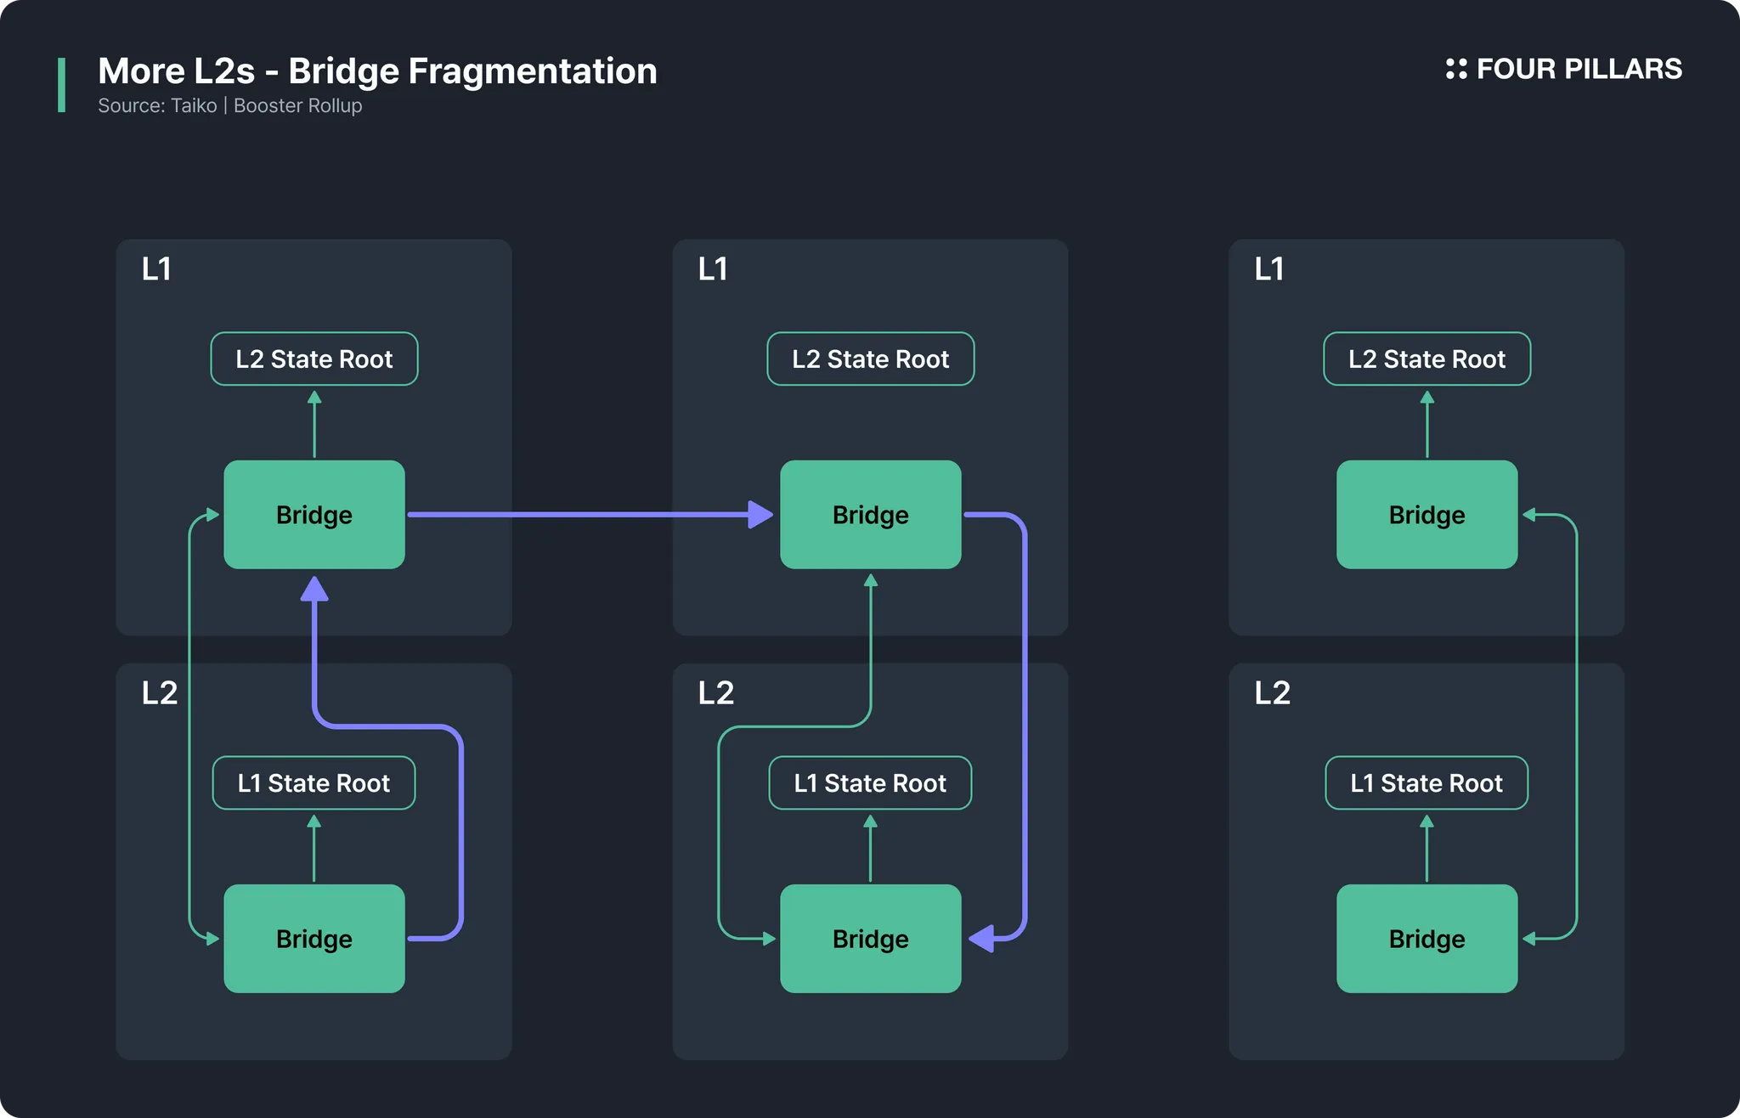Click the green accent bar beside the title
The width and height of the screenshot is (1740, 1118).
coord(61,85)
